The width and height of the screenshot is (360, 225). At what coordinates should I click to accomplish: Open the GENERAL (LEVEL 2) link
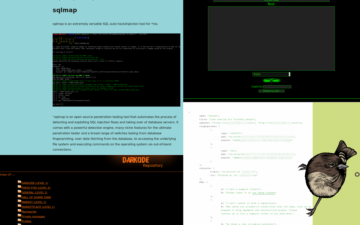coord(34,193)
